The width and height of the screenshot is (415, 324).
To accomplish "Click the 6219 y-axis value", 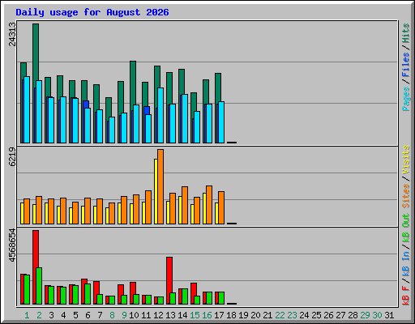I will click(x=12, y=156).
